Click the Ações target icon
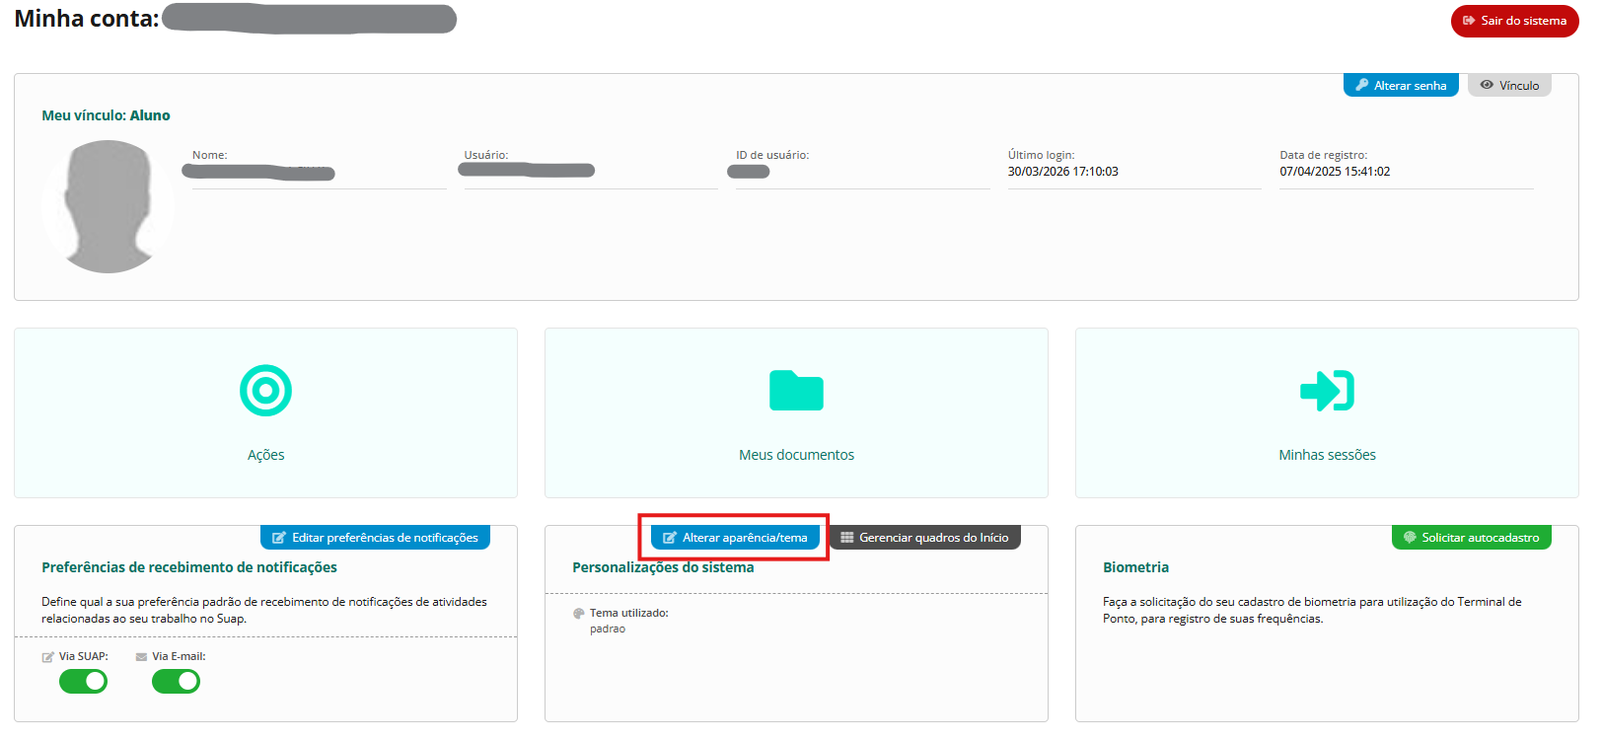The image size is (1602, 741). tap(265, 391)
